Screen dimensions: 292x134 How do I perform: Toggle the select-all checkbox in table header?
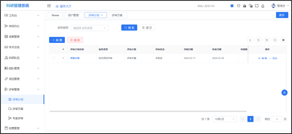click(54, 49)
